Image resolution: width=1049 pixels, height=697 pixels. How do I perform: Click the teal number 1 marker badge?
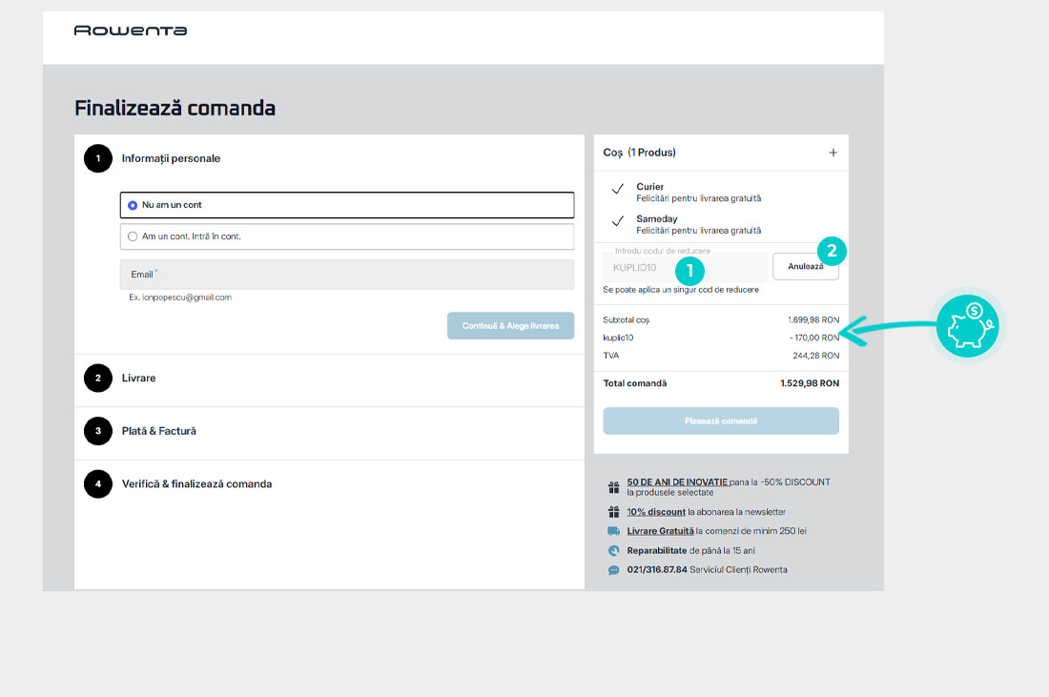pos(689,270)
